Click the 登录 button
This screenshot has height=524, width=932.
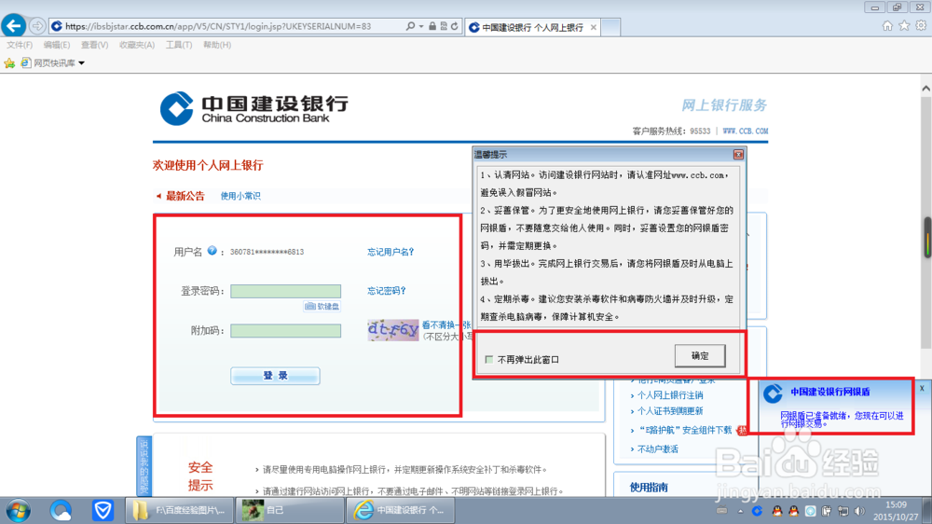275,376
